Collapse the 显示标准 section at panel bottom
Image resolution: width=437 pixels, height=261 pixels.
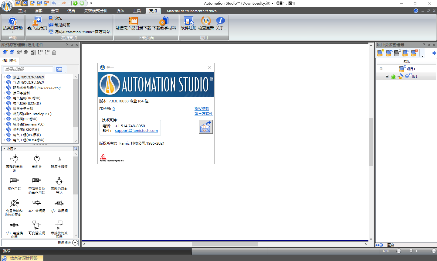[x=75, y=242]
